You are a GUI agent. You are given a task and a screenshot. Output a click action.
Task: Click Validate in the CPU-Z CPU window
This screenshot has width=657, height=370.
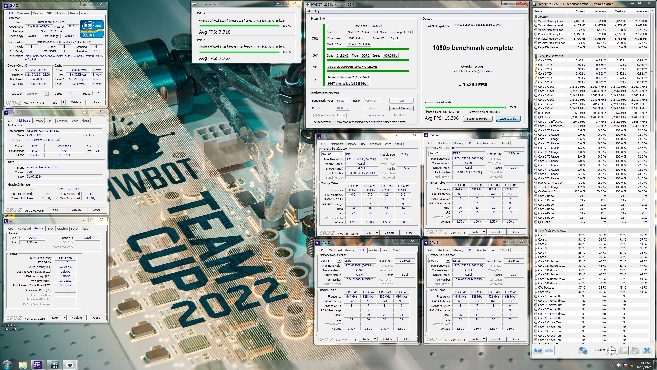[x=76, y=102]
